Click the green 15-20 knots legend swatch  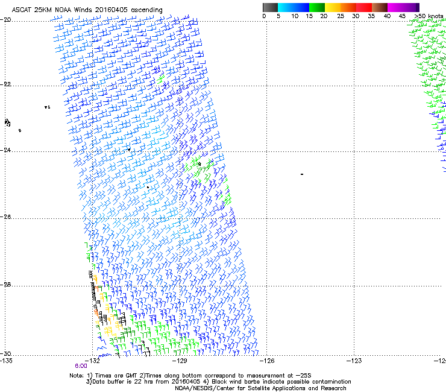coord(317,7)
